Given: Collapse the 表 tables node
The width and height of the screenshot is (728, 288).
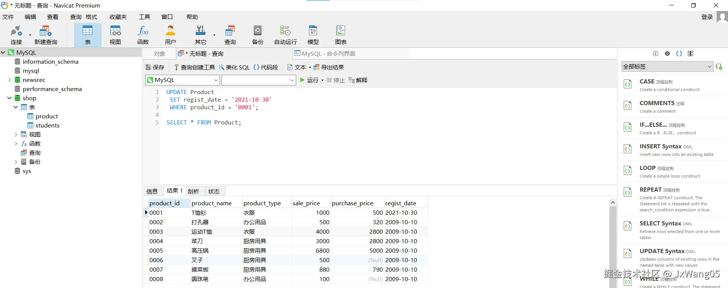Looking at the screenshot, I should [16, 107].
